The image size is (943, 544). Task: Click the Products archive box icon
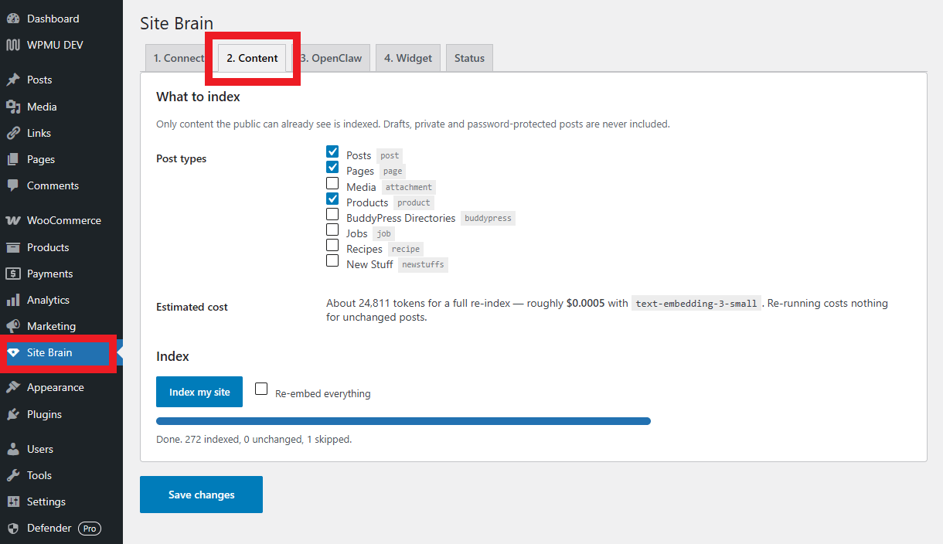[13, 247]
